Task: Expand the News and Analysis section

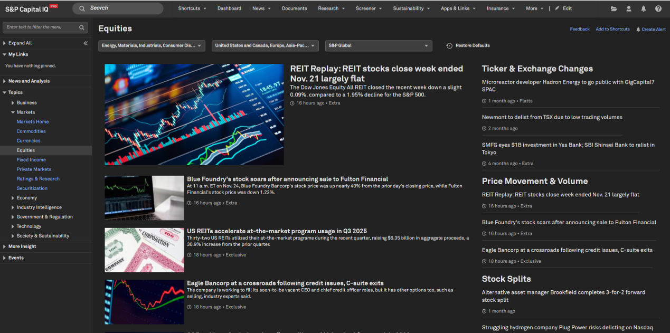Action: (x=5, y=81)
